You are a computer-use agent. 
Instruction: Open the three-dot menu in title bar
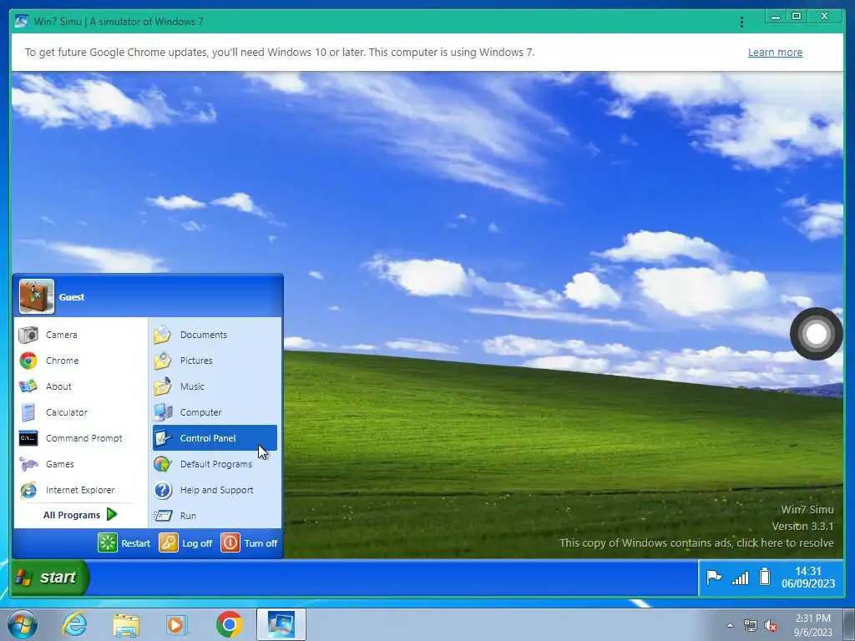pos(741,22)
